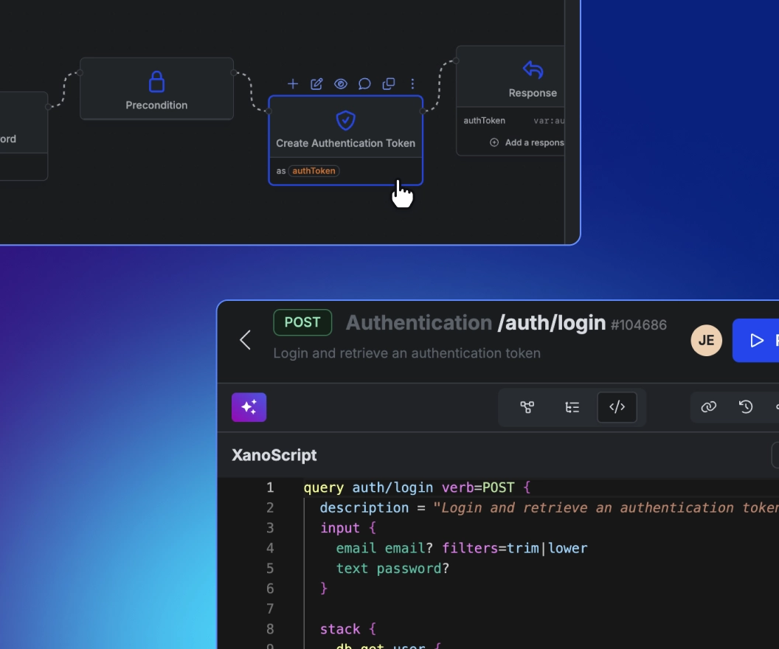Switch to the tree list view icon
Screen dimensions: 779x649
(x=572, y=407)
